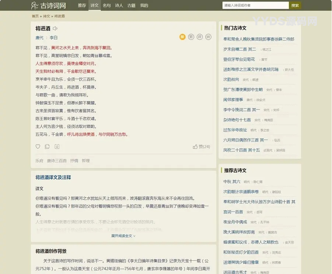Select the 唐诗三百首 tag
The image size is (332, 274).
[57, 161]
